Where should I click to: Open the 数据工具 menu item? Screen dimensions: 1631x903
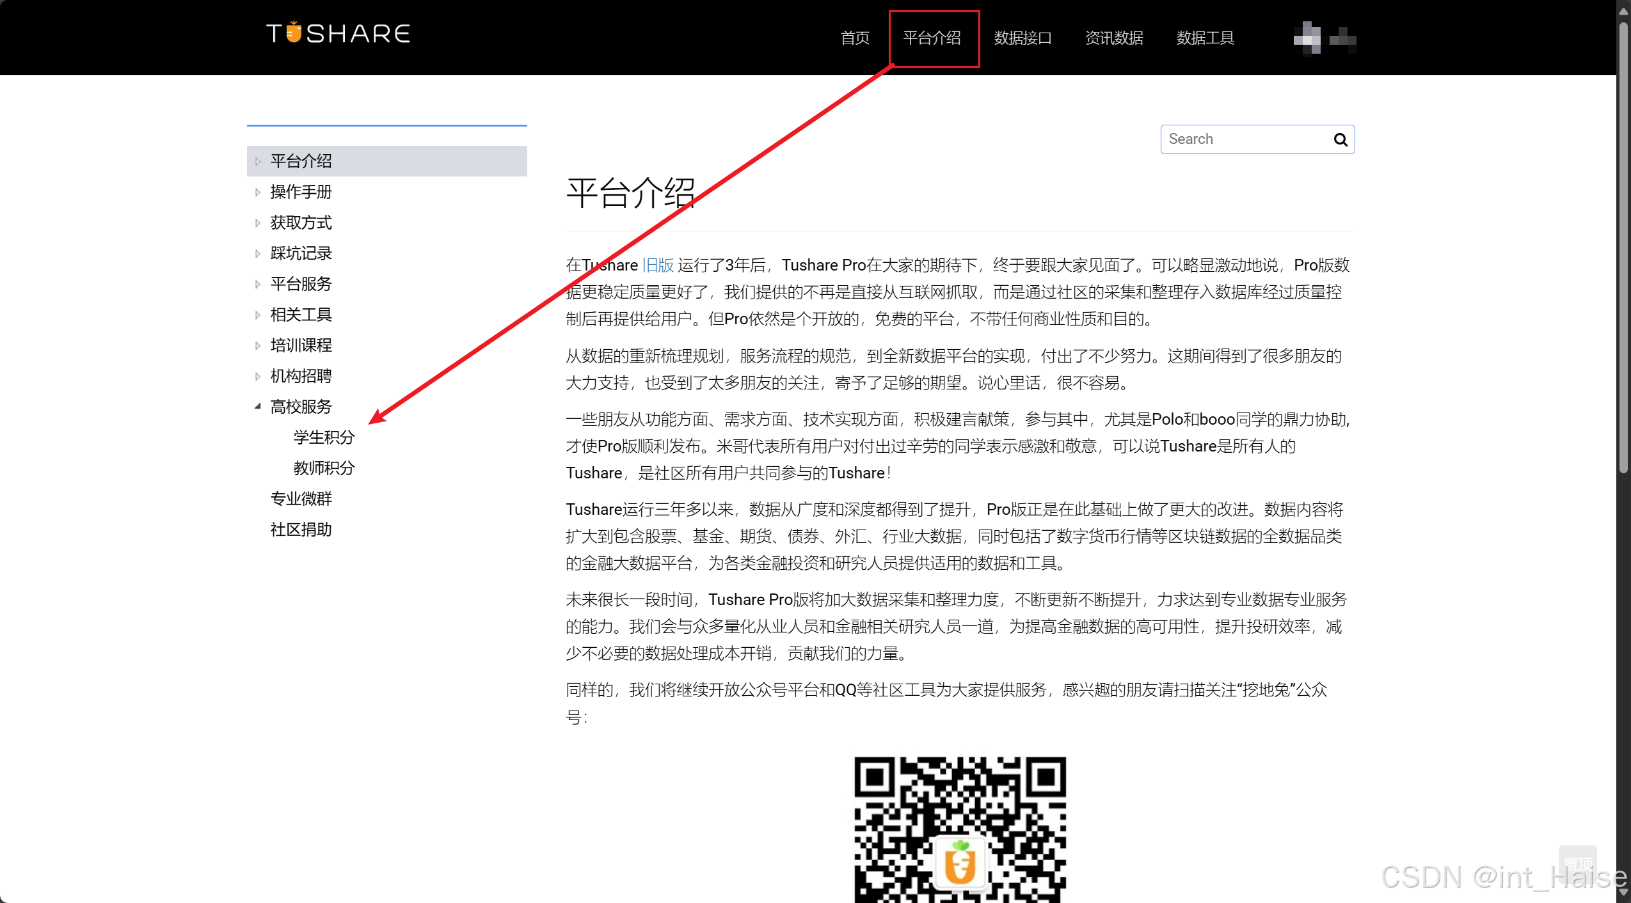(x=1204, y=38)
